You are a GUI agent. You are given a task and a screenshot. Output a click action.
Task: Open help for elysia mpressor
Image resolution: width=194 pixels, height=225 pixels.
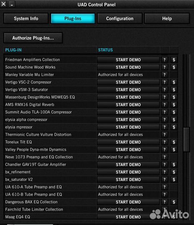coord(164,127)
